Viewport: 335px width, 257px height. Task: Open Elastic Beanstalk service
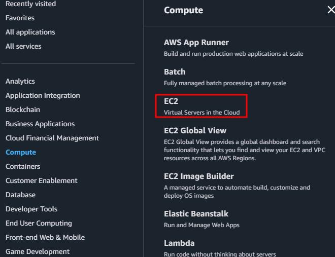coord(196,214)
